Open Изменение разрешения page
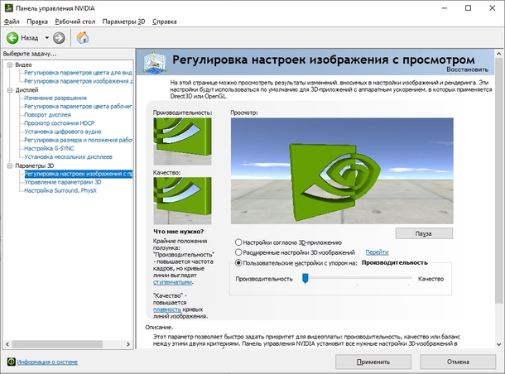This screenshot has height=374, width=505. click(55, 98)
